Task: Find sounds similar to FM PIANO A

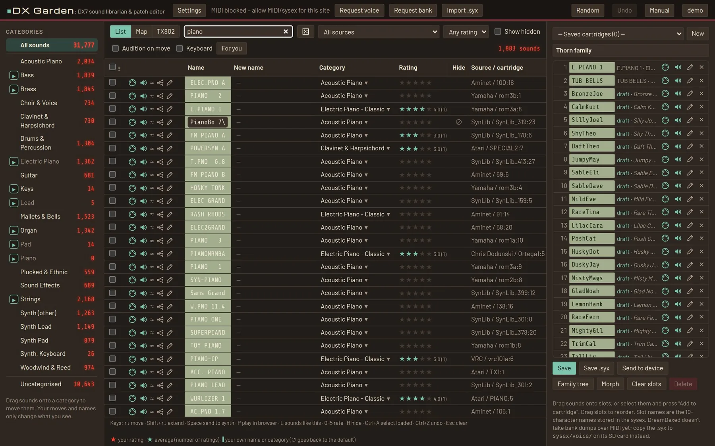Action: coord(152,136)
